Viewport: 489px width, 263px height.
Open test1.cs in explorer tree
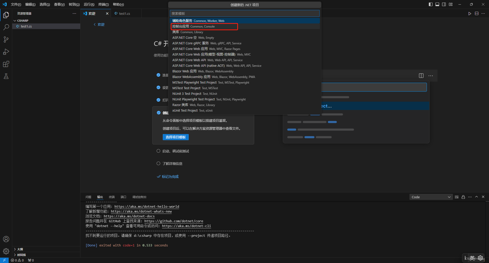(46, 26)
